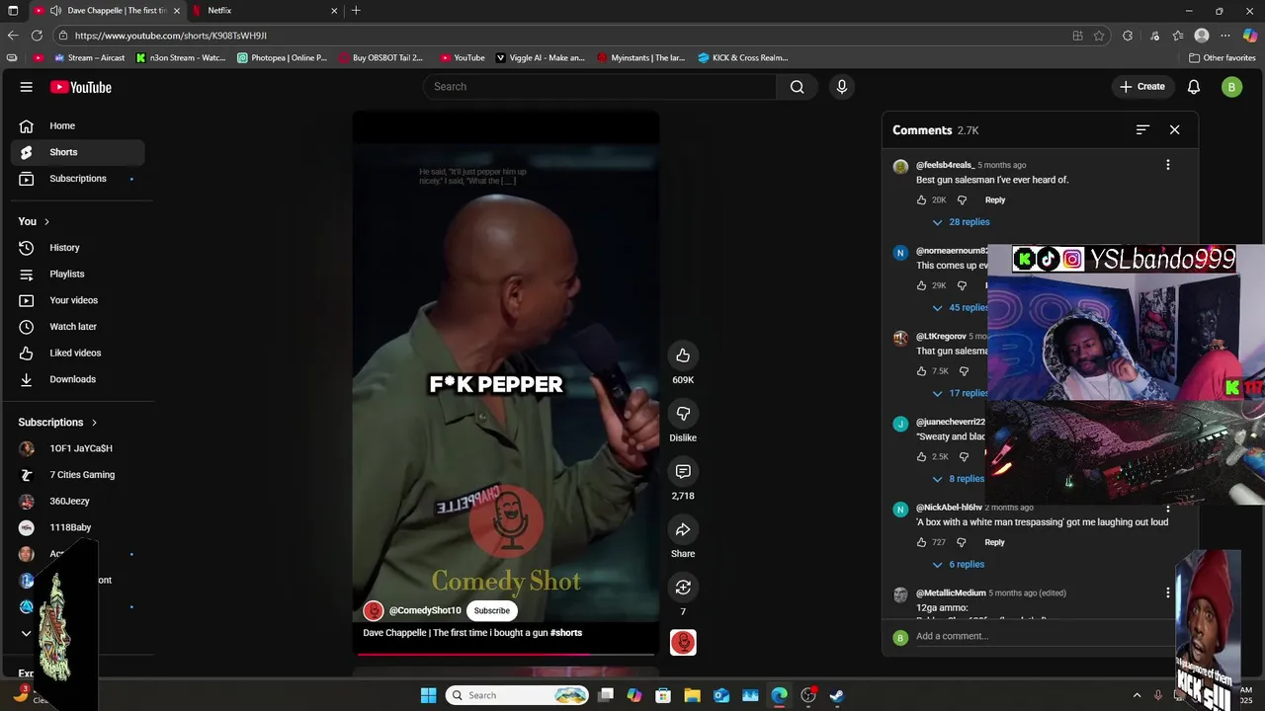The height and width of the screenshot is (711, 1265).
Task: Like the LtKregorov comment
Action: 922,371
